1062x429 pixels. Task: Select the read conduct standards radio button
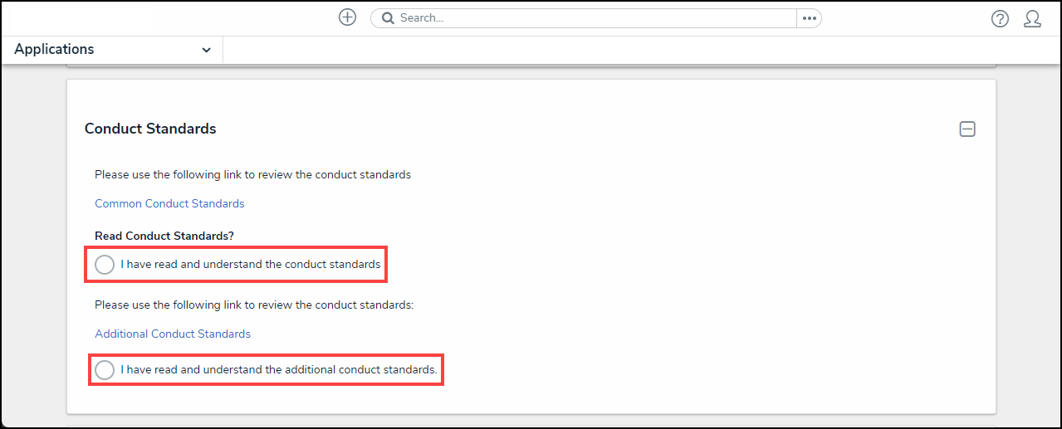tap(105, 265)
